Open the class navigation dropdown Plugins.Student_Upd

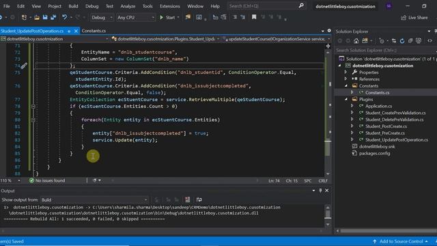[165, 39]
